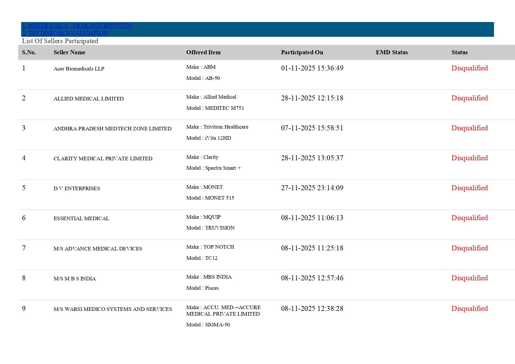Viewport: 515px width, 364px height.
Task: Select seller Acer Biomedicals LLP
Action: [x=79, y=69]
